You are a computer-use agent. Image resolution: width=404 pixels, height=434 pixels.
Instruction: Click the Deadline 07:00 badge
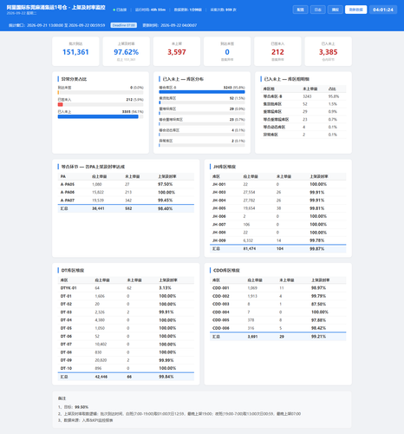124,25
